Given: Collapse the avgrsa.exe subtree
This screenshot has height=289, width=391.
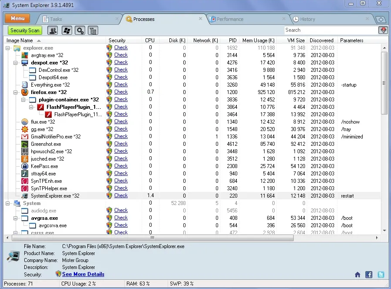Looking at the screenshot, I should (16, 218).
